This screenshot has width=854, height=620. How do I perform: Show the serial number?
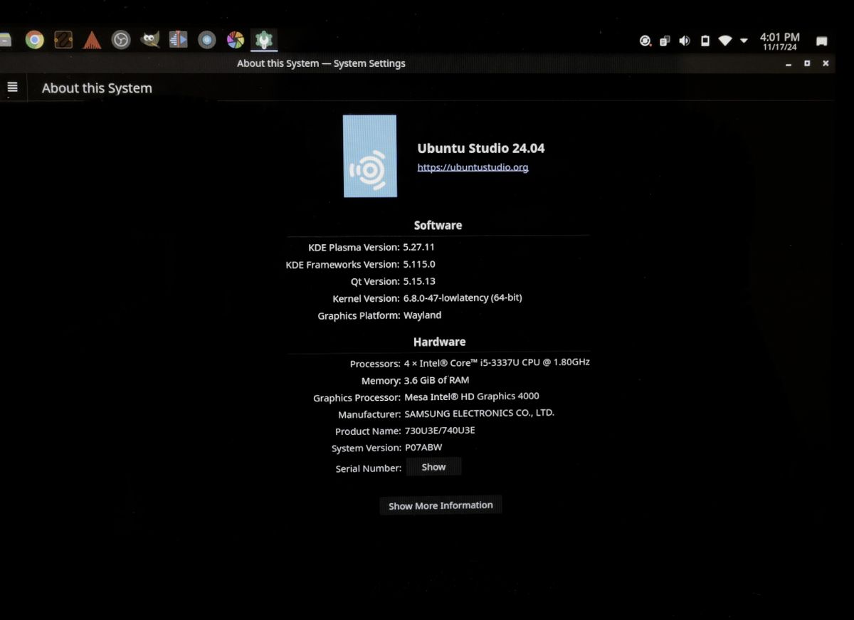(x=433, y=466)
